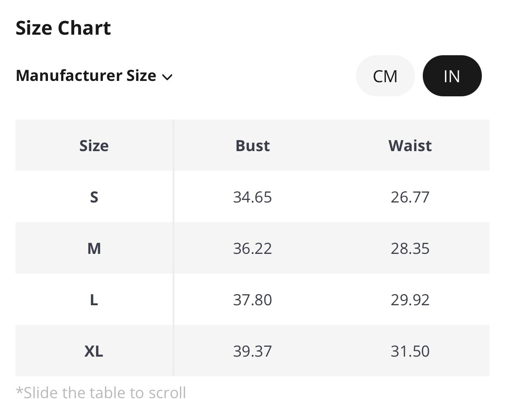This screenshot has width=505, height=399.
Task: Click the Size column header
Action: 94,146
